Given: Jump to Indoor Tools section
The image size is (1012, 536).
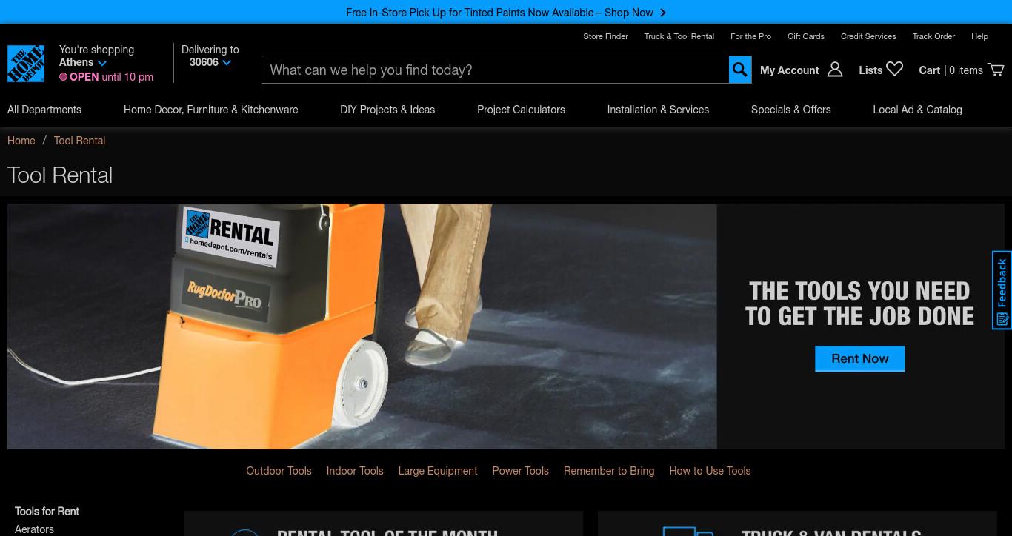Looking at the screenshot, I should click(x=355, y=471).
